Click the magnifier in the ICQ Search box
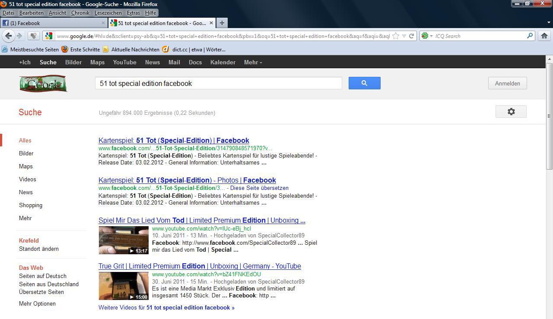This screenshot has width=553, height=319. pos(530,36)
